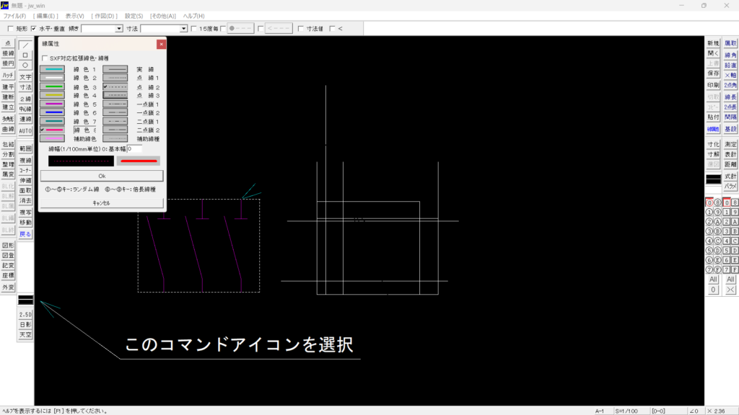Enable the SXF対応拡張線色・線種 checkbox
Screen dimensions: 739x415
point(45,58)
